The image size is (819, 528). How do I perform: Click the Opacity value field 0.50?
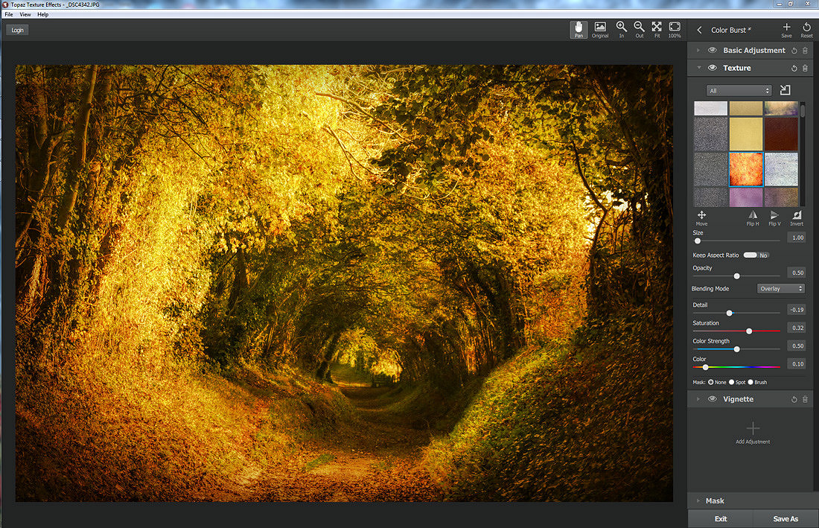797,273
